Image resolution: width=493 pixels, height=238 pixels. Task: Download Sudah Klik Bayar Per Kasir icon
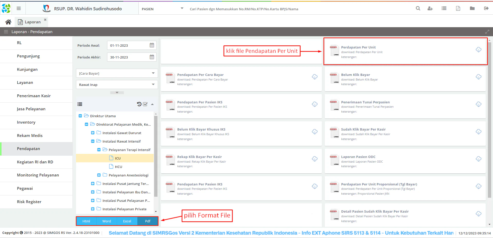(x=478, y=132)
